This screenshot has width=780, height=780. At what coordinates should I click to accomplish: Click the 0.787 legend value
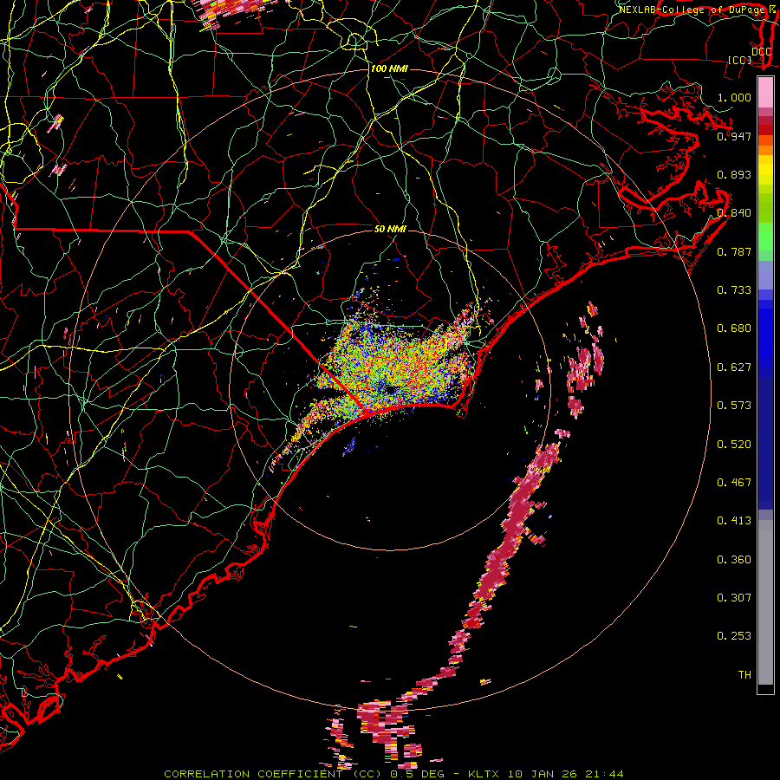[734, 251]
